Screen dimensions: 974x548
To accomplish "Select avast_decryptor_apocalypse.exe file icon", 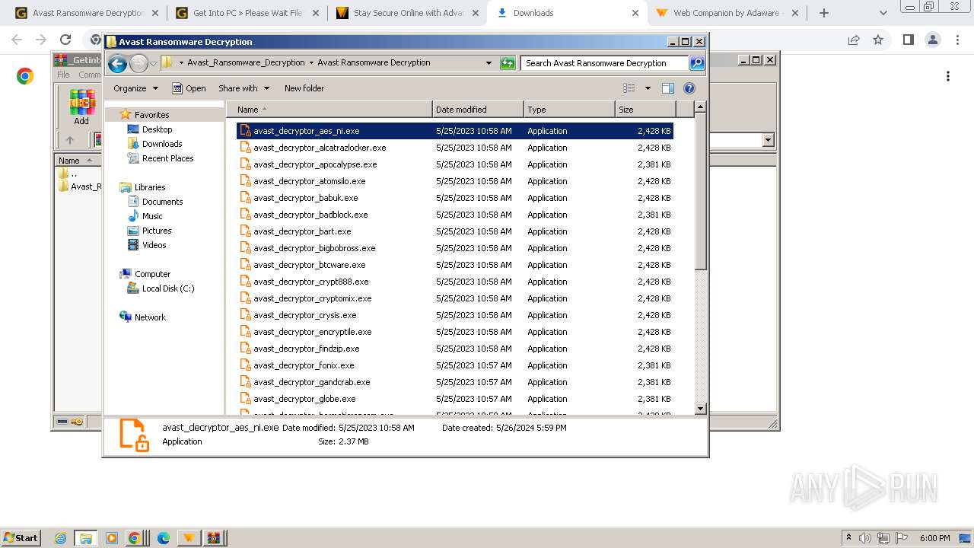I will 245,164.
